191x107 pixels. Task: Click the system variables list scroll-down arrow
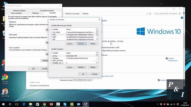[x=97, y=63]
